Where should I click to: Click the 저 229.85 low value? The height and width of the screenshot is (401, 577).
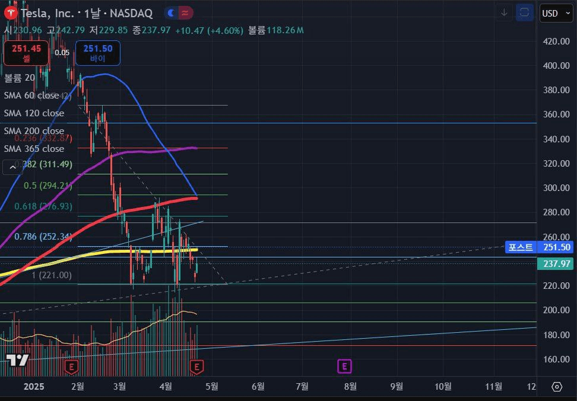109,30
